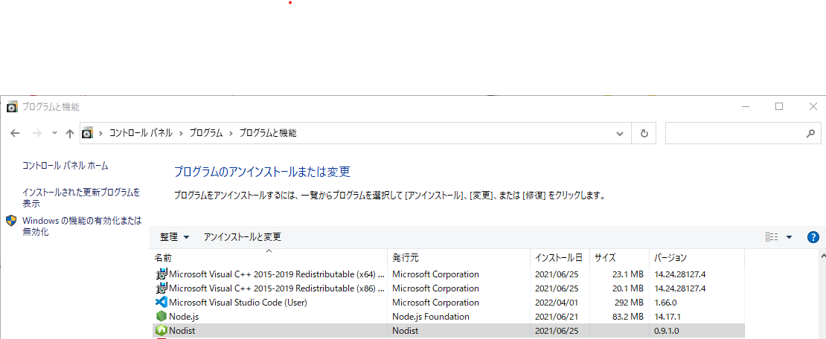Sort by サイズ column header
The image size is (826, 339).
coord(619,258)
